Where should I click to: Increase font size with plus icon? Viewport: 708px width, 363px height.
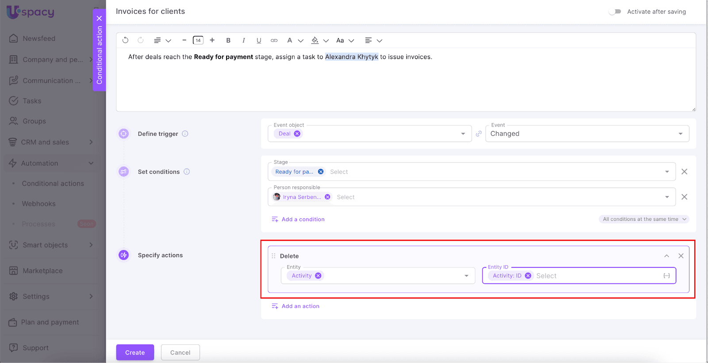212,40
